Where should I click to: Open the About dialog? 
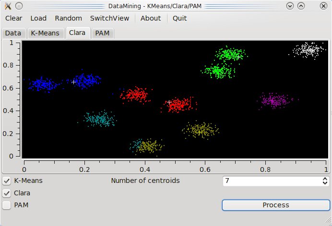coord(151,18)
